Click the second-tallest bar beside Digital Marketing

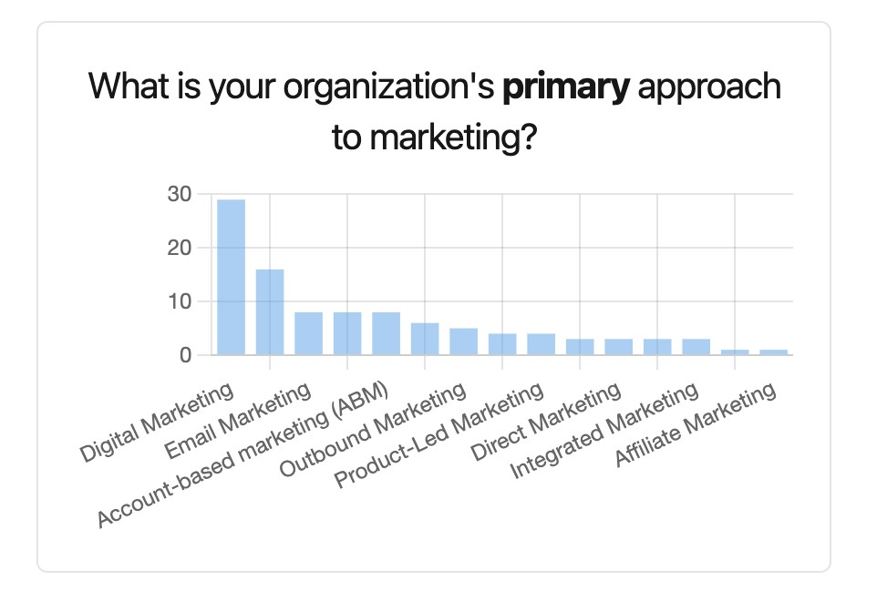point(270,311)
